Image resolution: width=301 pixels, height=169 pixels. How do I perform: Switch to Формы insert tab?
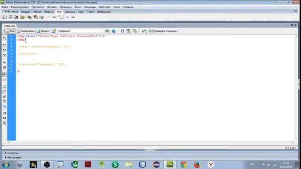49,12
